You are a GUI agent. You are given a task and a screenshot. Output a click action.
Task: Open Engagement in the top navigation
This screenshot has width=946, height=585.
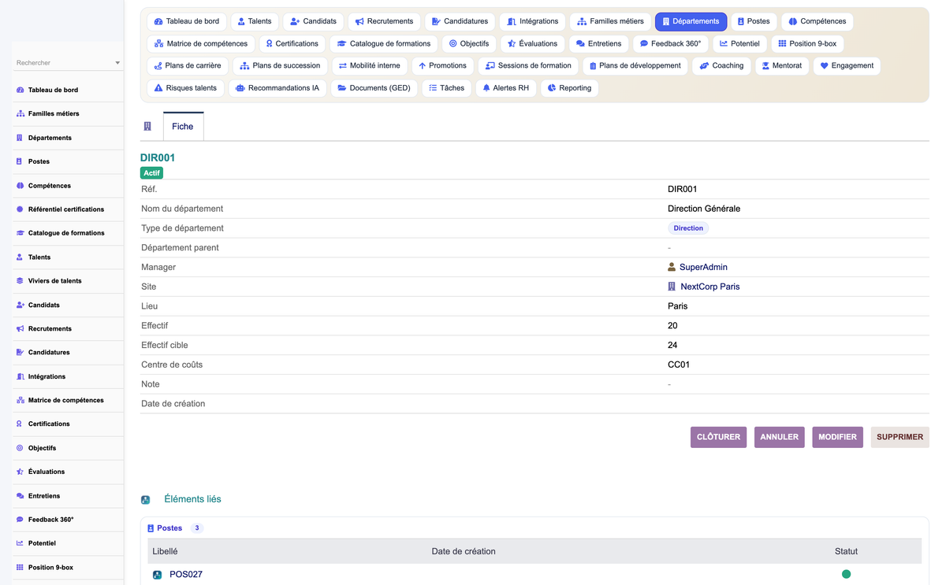point(846,65)
